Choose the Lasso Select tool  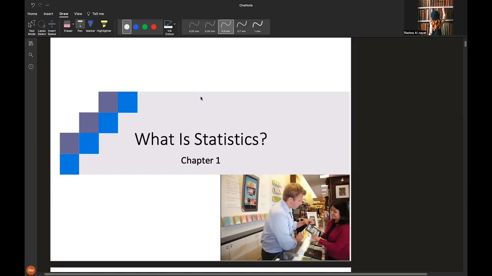42,28
